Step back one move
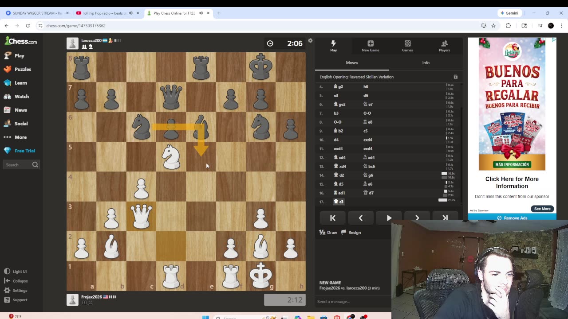The height and width of the screenshot is (319, 568). coord(361,218)
